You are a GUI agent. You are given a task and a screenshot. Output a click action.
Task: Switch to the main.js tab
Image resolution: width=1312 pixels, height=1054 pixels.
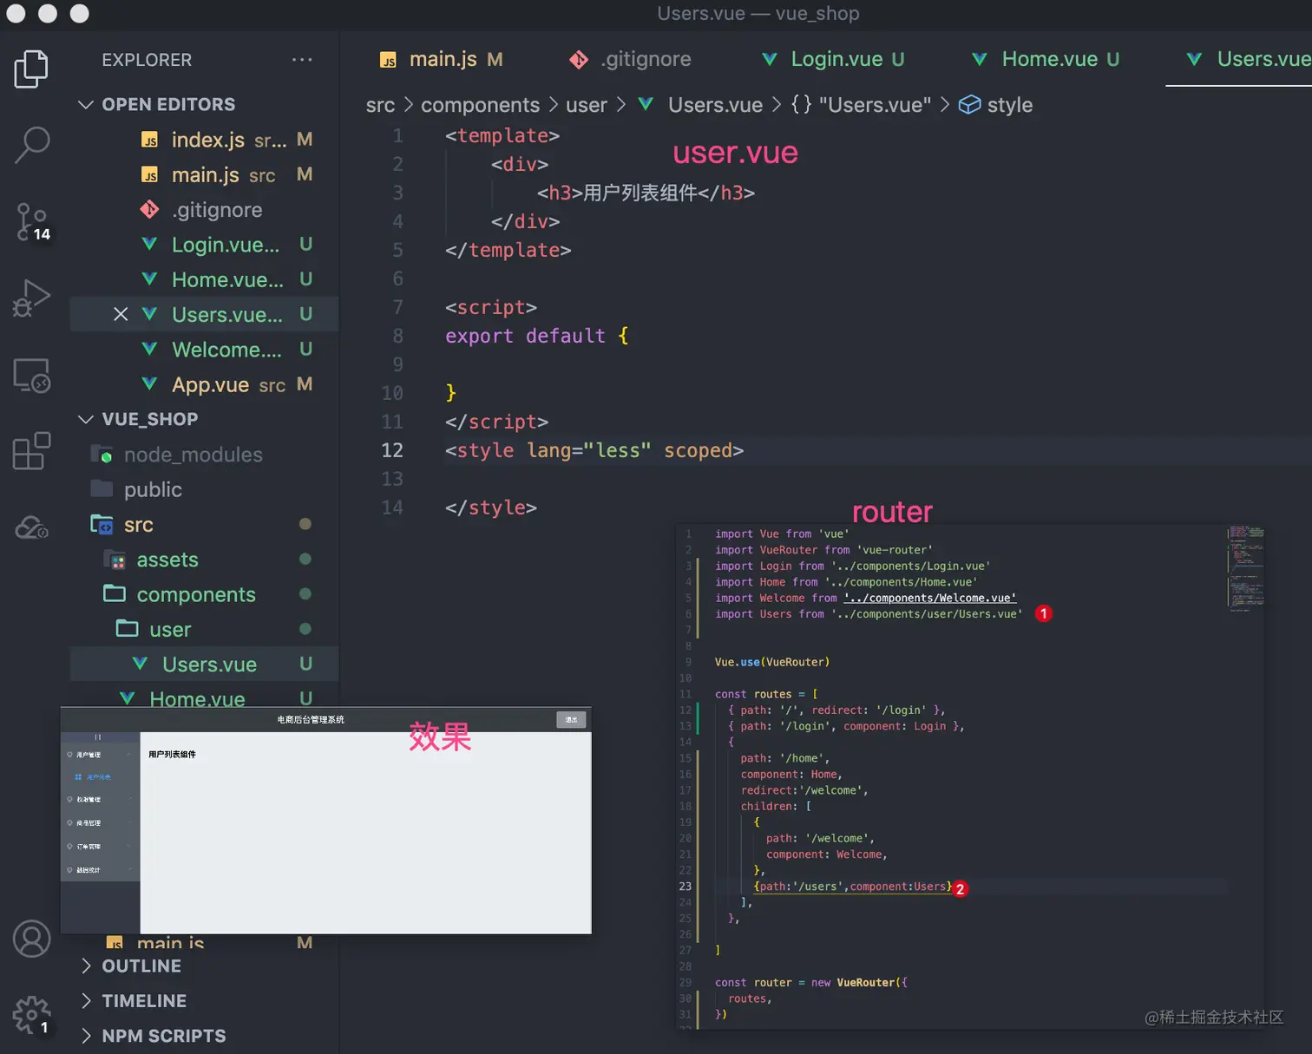click(442, 59)
